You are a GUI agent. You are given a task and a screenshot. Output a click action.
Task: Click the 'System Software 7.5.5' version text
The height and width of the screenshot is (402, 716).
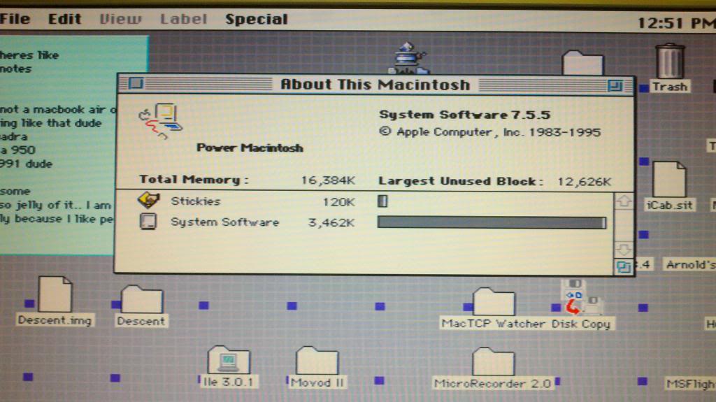[x=465, y=115]
